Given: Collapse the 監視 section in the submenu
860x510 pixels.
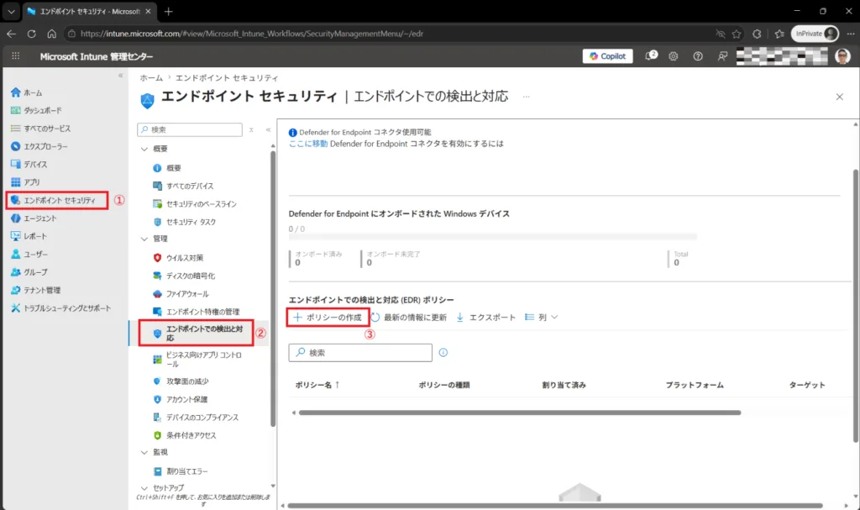Looking at the screenshot, I should (x=144, y=452).
